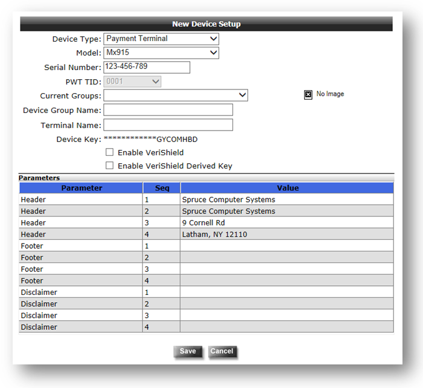
Task: Click the New Device Setup title bar
Action: click(x=206, y=24)
